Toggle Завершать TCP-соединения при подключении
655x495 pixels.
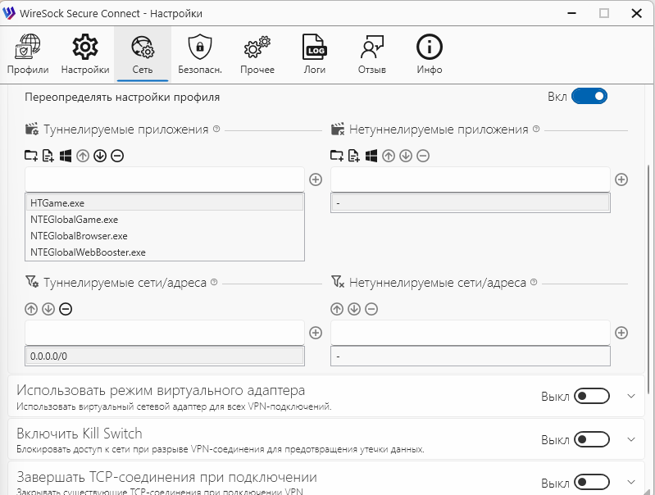point(592,483)
